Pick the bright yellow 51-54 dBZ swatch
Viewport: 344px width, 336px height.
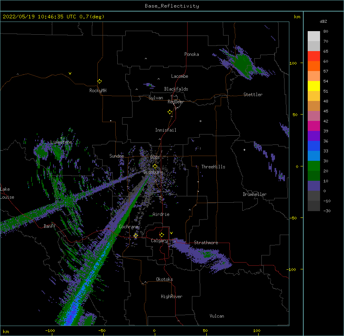[x=314, y=86]
